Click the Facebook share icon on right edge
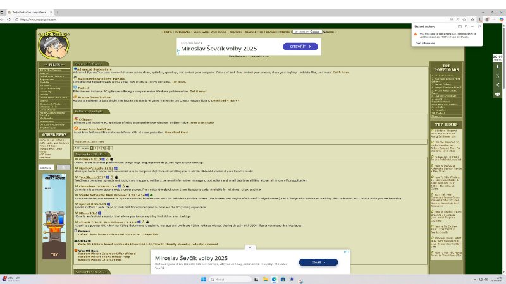The height and width of the screenshot is (284, 506). tap(498, 66)
